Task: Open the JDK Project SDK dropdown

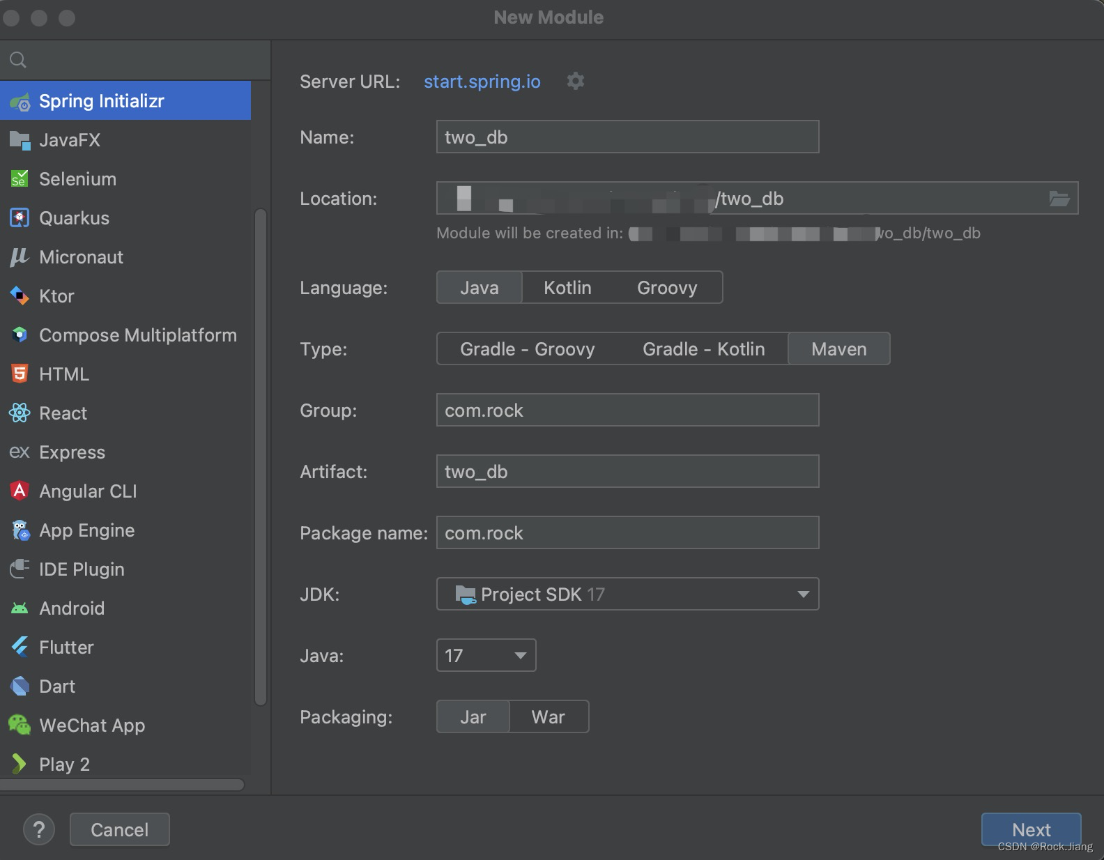Action: [627, 594]
